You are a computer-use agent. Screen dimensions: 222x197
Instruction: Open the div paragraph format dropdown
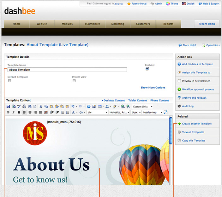point(97,112)
